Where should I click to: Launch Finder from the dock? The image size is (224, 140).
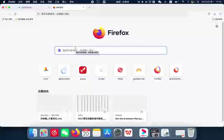pyautogui.click(x=33, y=133)
